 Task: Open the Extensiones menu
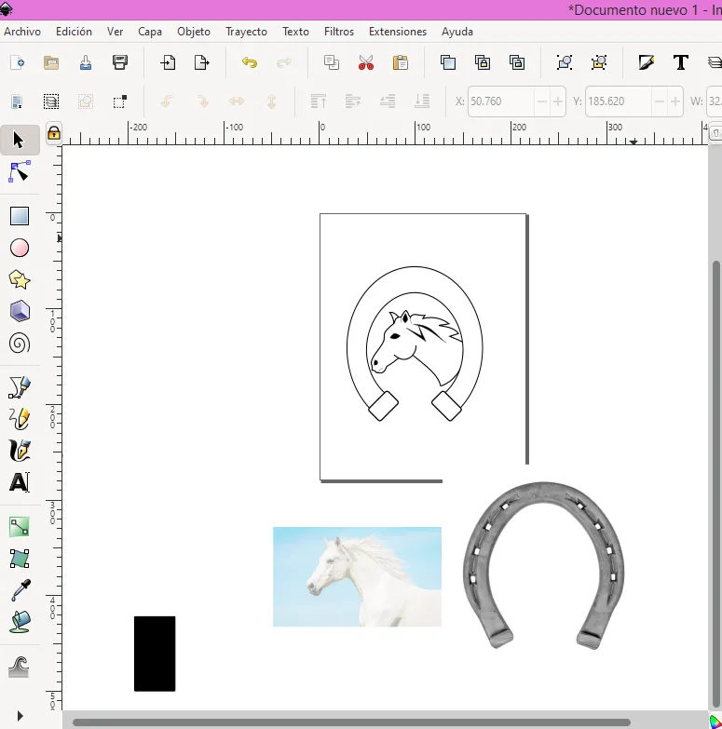pyautogui.click(x=397, y=32)
